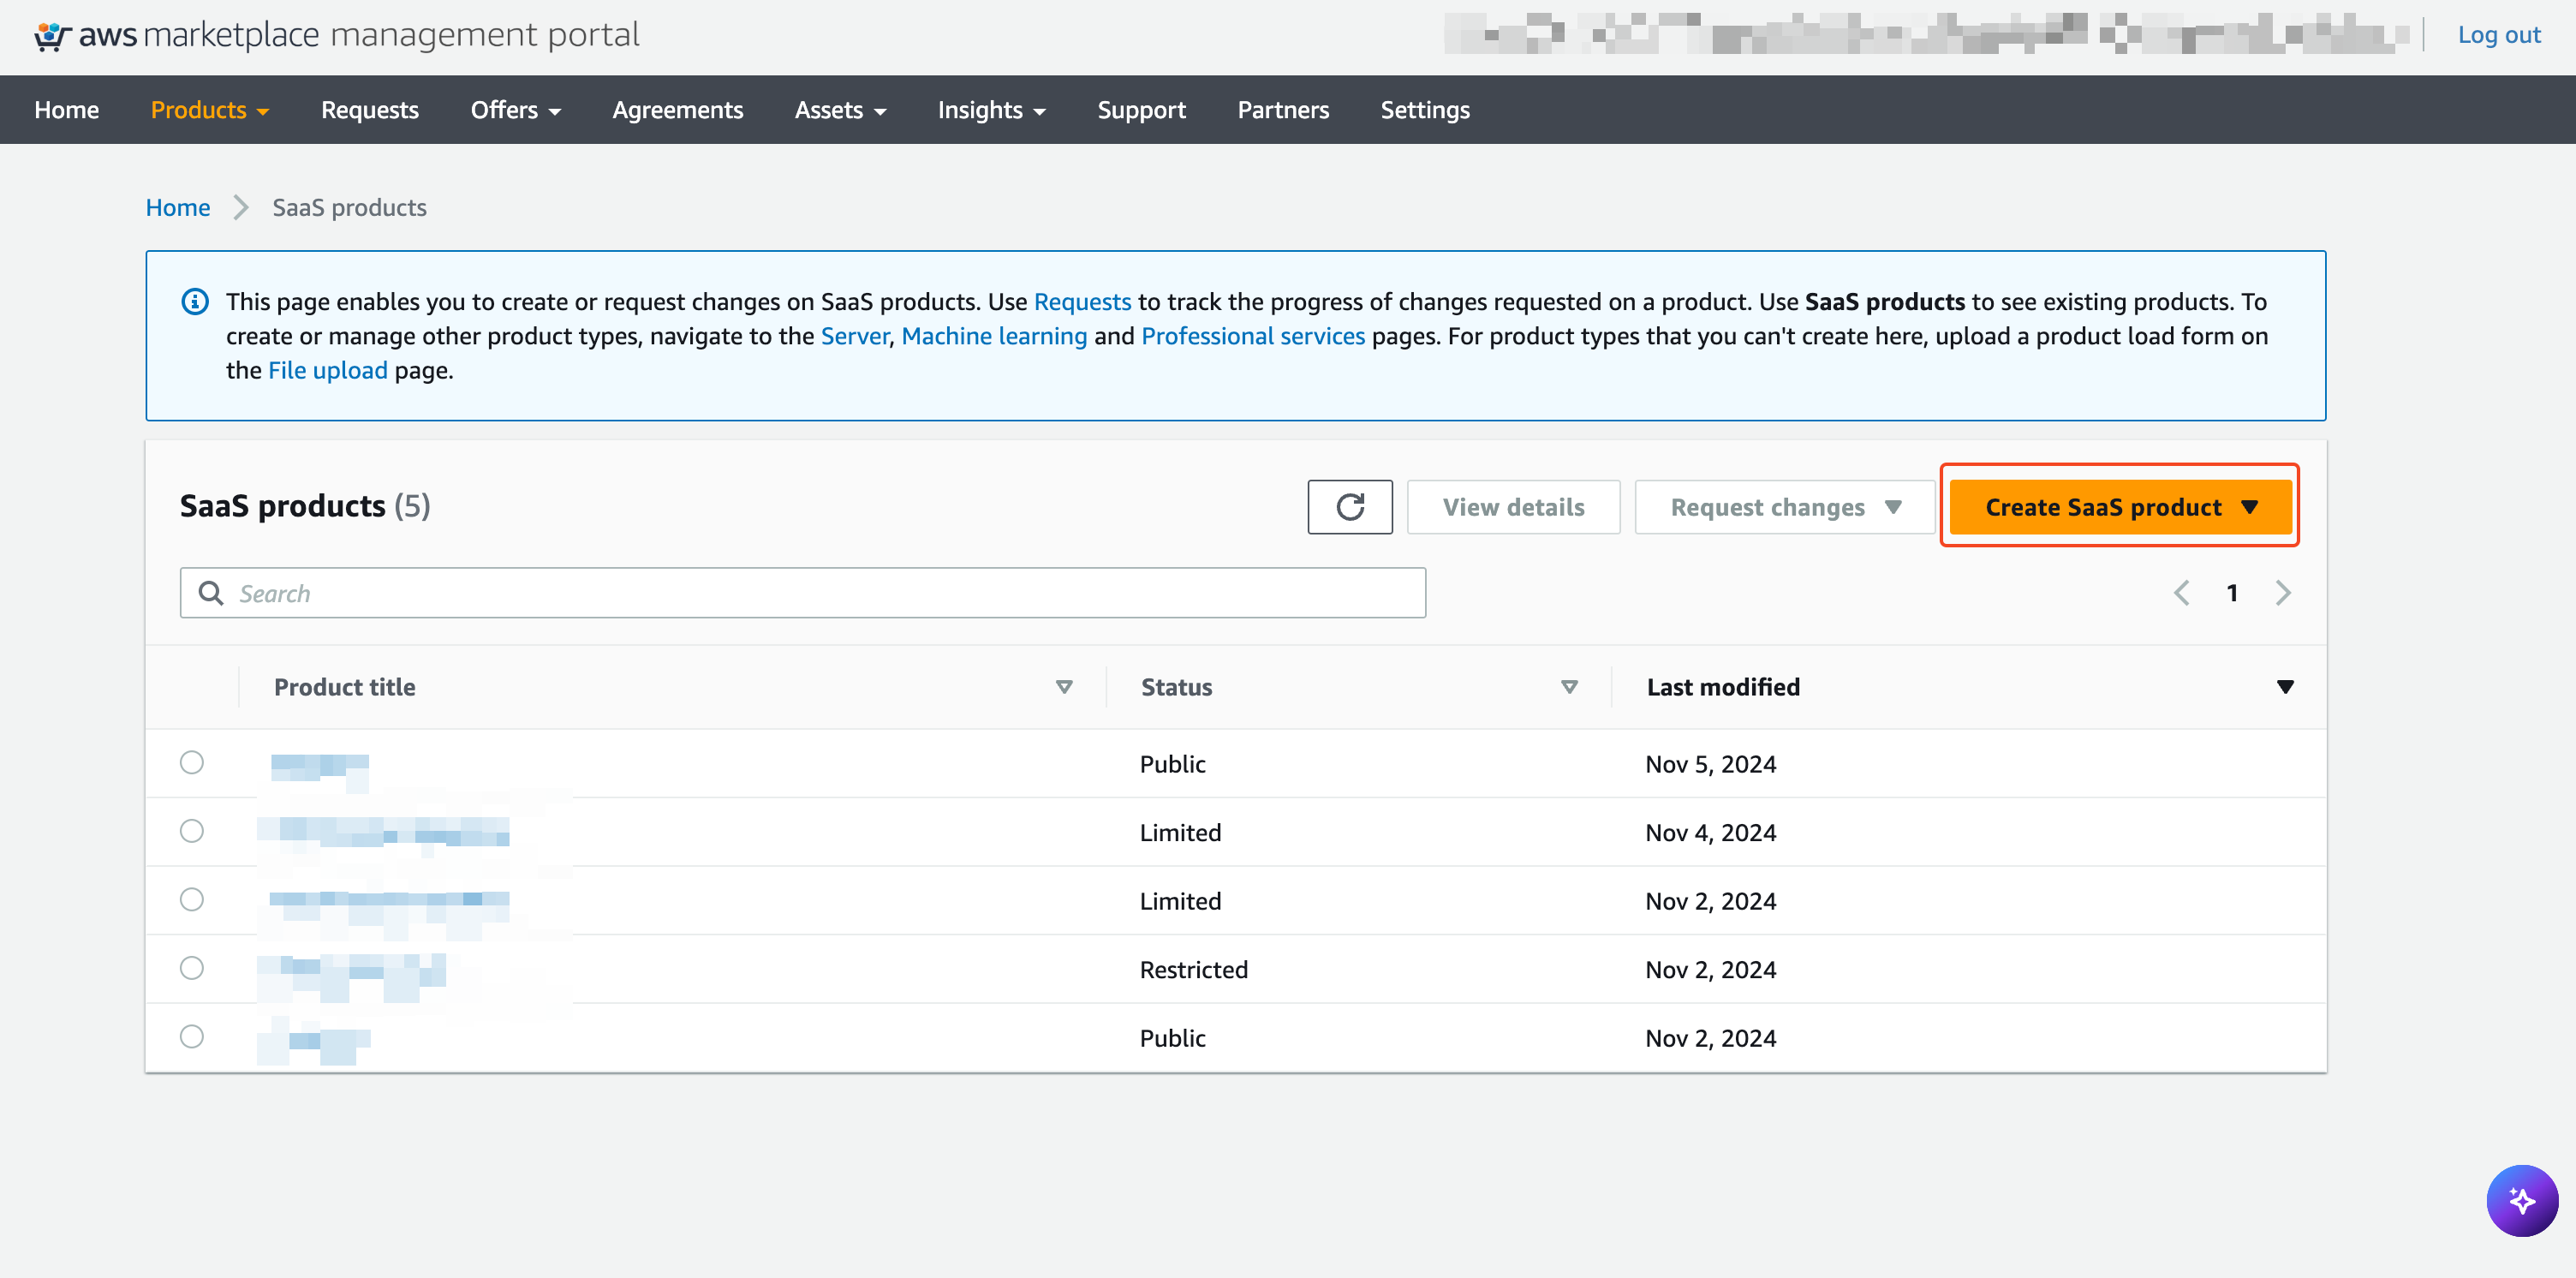Screen dimensions: 2576x1278
Task: Go to Home in the navigation bar
Action: tap(67, 110)
